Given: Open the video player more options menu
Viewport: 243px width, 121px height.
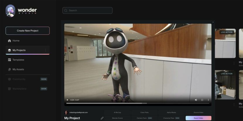Looking at the screenshot, I should 208,100.
